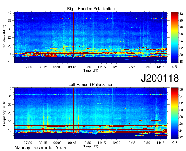Click the "Nancay Decameter Array" caption
186x151 pixels.
coord(40,148)
